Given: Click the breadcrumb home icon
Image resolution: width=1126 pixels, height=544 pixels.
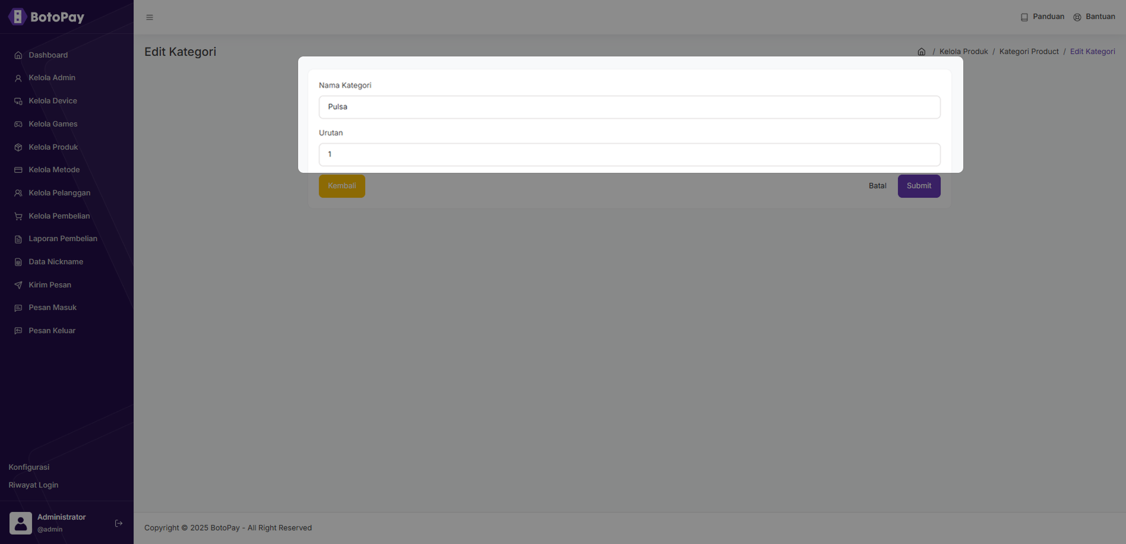Looking at the screenshot, I should pos(922,52).
